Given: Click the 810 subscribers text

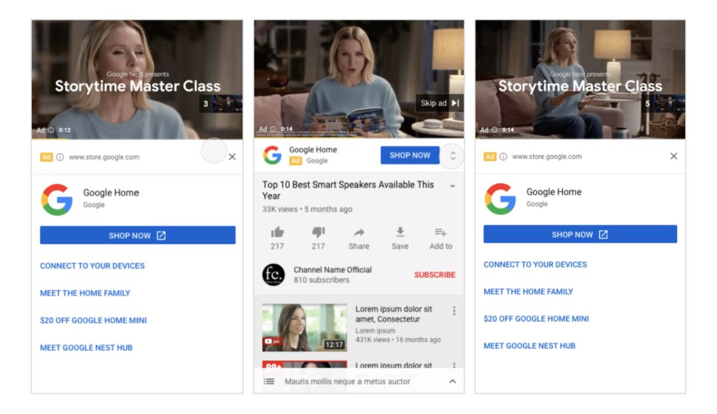Looking at the screenshot, I should pos(321,280).
